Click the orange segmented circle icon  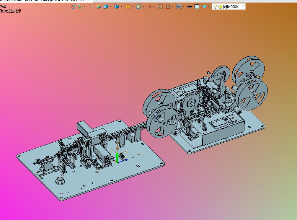(x=128, y=6)
